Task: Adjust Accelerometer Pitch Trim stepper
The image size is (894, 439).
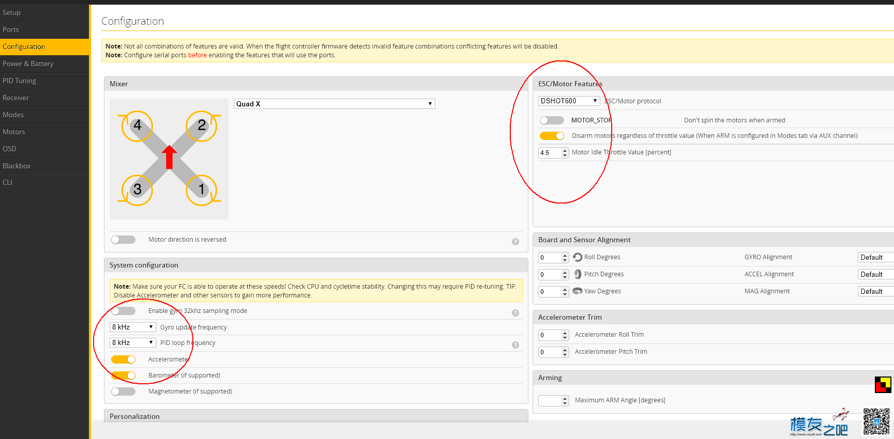Action: pyautogui.click(x=565, y=352)
